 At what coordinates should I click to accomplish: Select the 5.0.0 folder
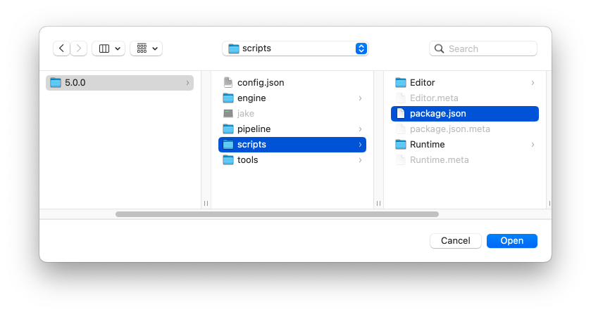coord(120,83)
